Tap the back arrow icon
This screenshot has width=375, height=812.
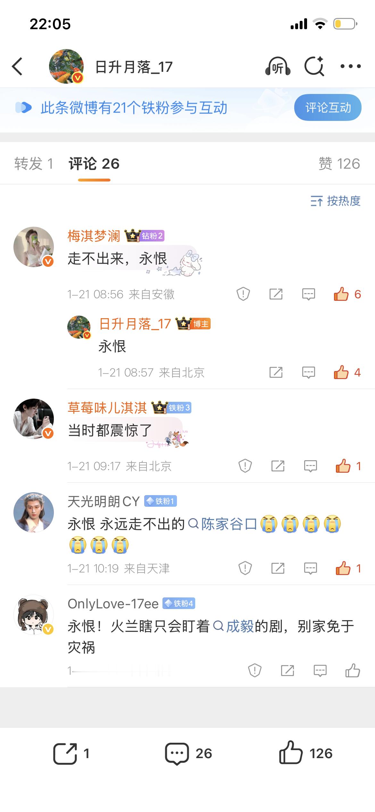[17, 66]
